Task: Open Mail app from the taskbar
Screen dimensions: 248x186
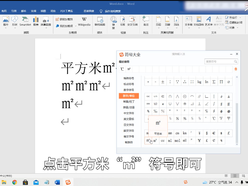Action: click(36, 182)
